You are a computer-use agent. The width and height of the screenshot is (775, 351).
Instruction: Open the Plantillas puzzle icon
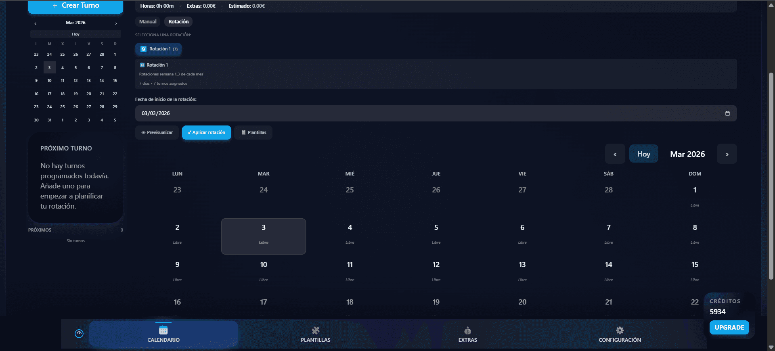point(315,330)
